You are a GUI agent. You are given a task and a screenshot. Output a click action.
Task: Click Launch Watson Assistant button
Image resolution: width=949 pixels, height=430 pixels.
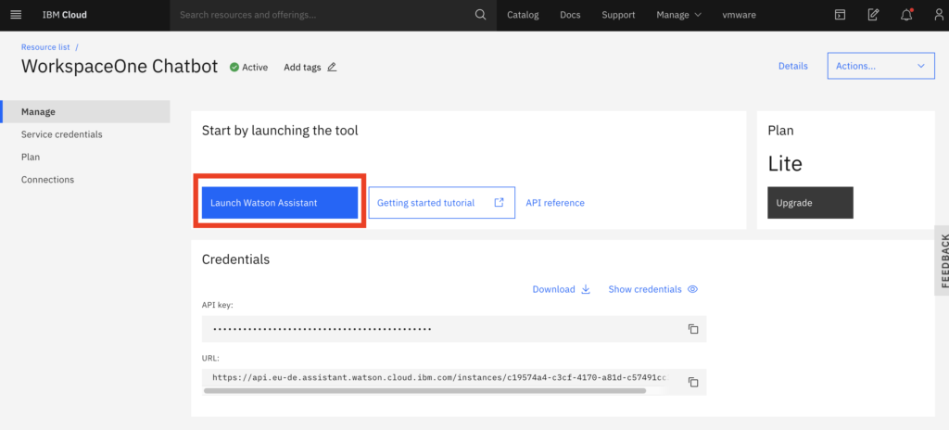(280, 203)
